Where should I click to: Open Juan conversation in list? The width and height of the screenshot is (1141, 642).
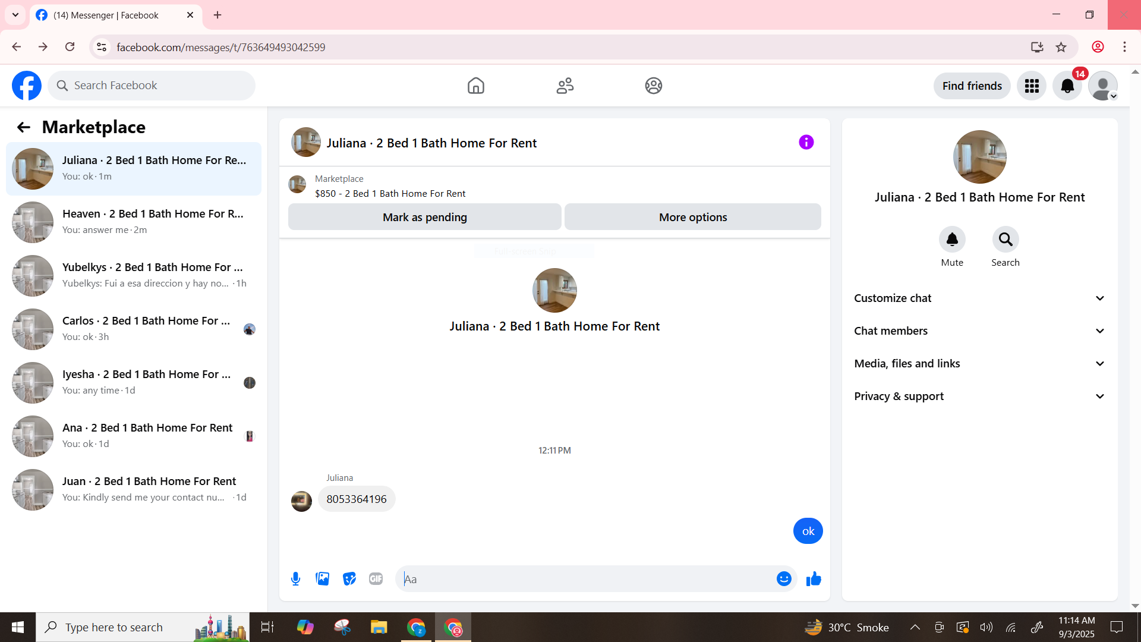[x=134, y=490]
